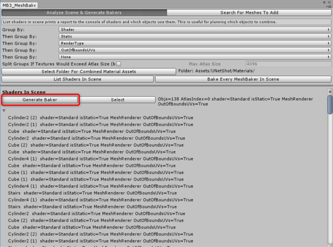The width and height of the screenshot is (333, 247).
Task: Click Bake Every MeshBaker In Scene
Action: (243, 79)
